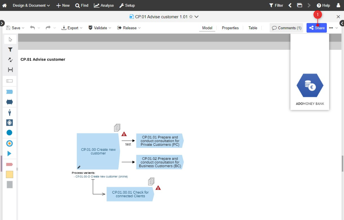This screenshot has height=220, width=344.
Task: Select the role group square shape
Action: [10, 123]
